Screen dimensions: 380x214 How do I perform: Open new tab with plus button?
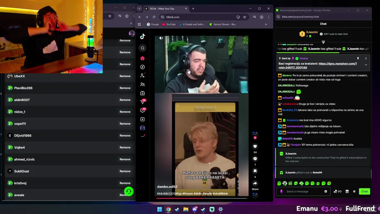(193, 9)
